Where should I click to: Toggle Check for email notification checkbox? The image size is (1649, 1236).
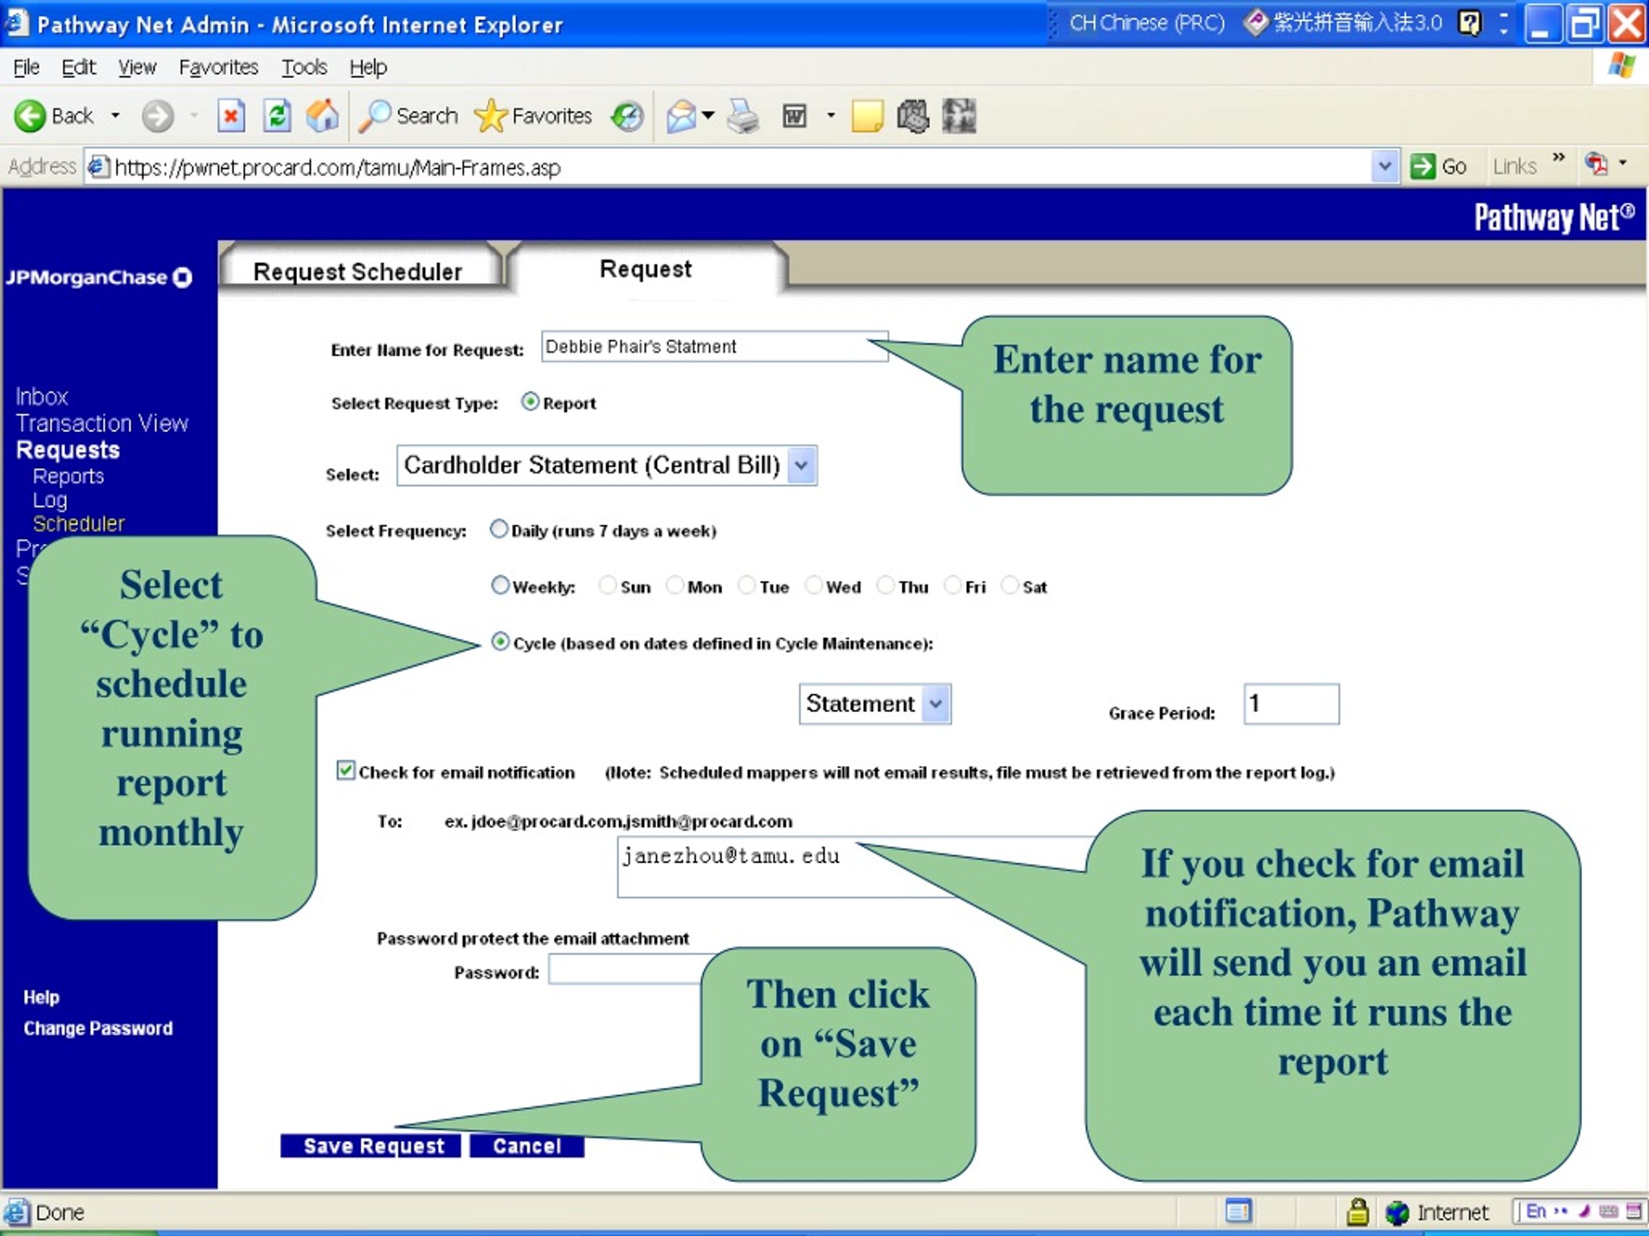point(346,770)
